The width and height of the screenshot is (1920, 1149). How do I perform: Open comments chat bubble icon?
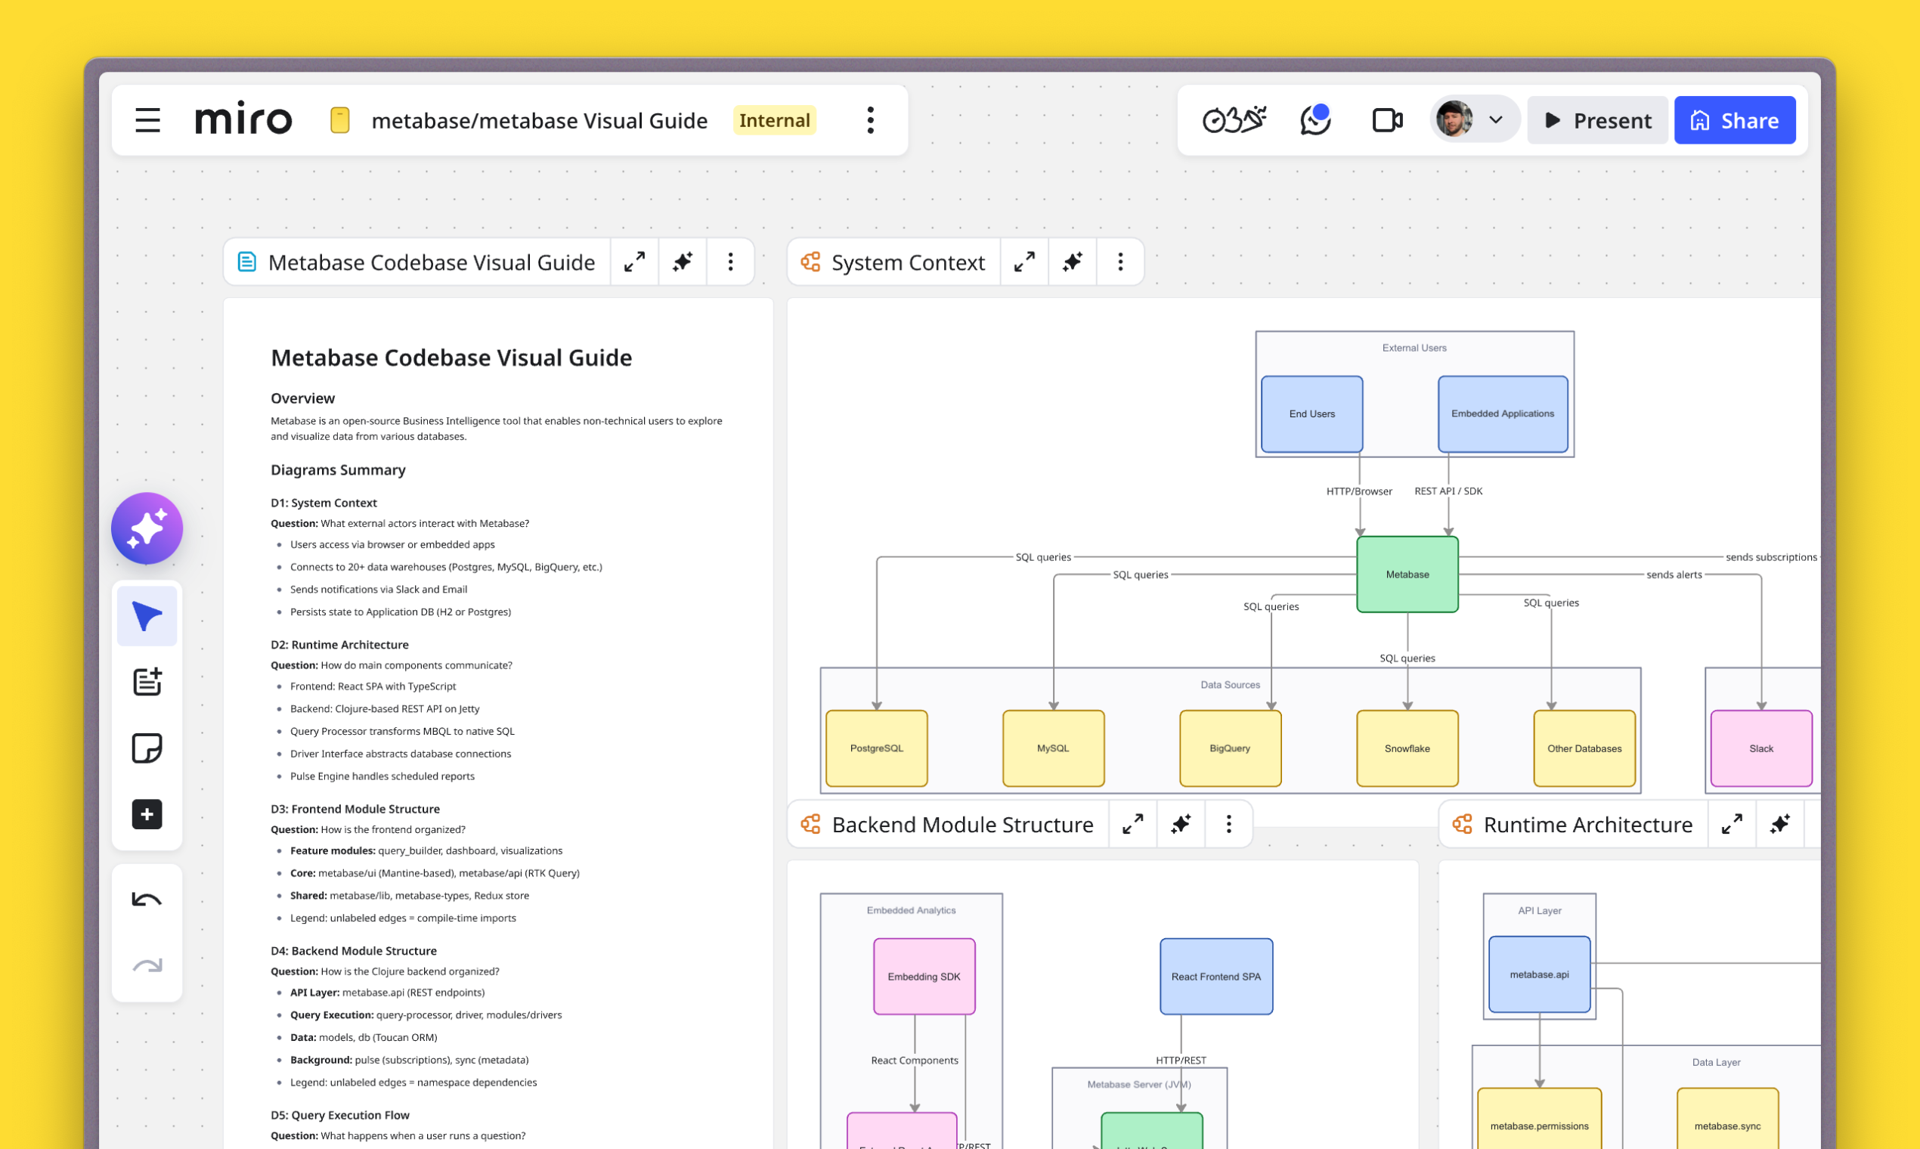[x=1315, y=120]
